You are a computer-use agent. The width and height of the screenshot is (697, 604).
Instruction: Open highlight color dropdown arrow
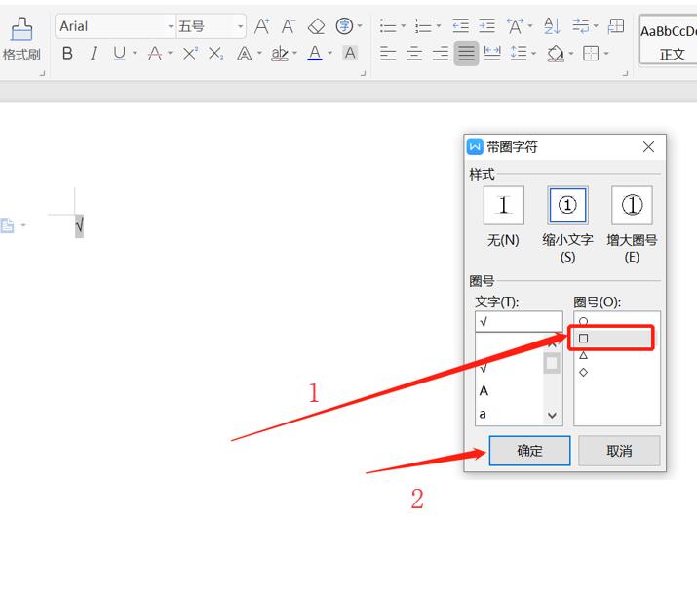(294, 54)
